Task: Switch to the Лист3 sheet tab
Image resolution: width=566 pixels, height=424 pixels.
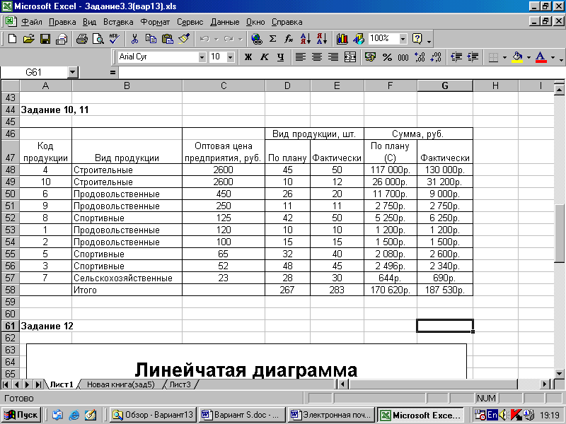Action: [x=180, y=384]
